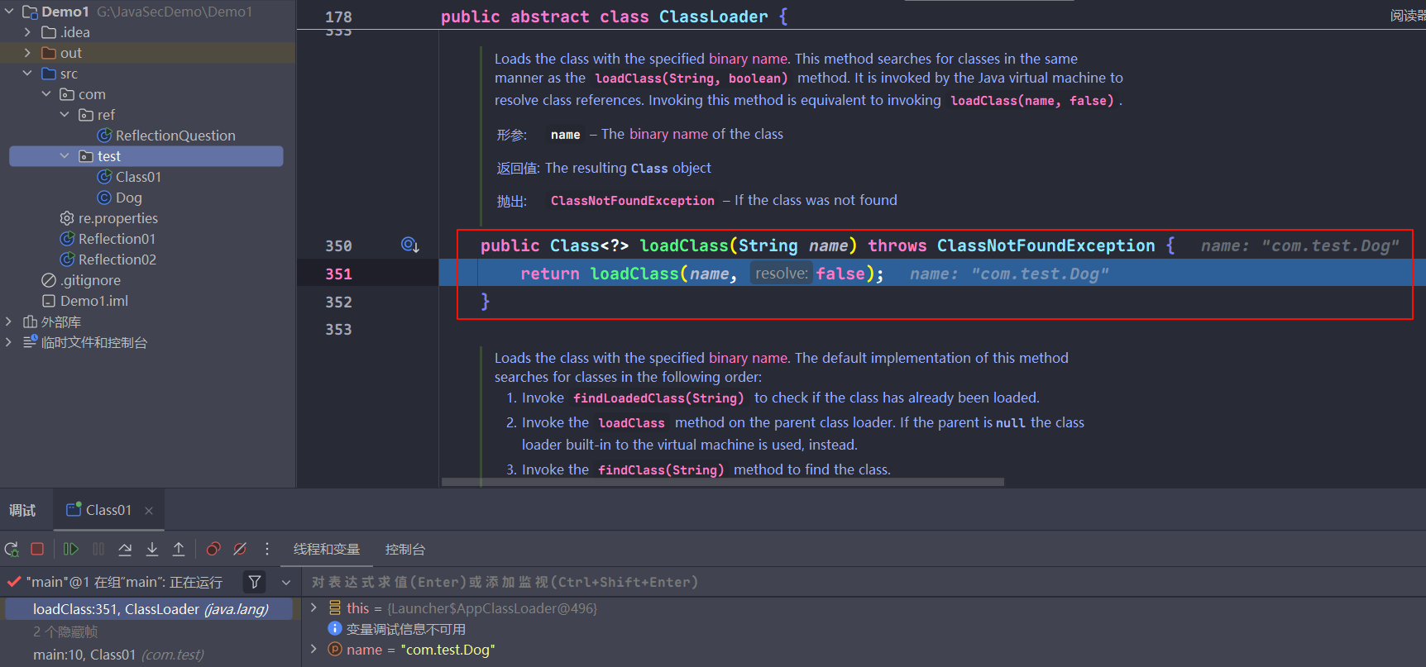Select the Class01 debug session tab

(x=108, y=510)
